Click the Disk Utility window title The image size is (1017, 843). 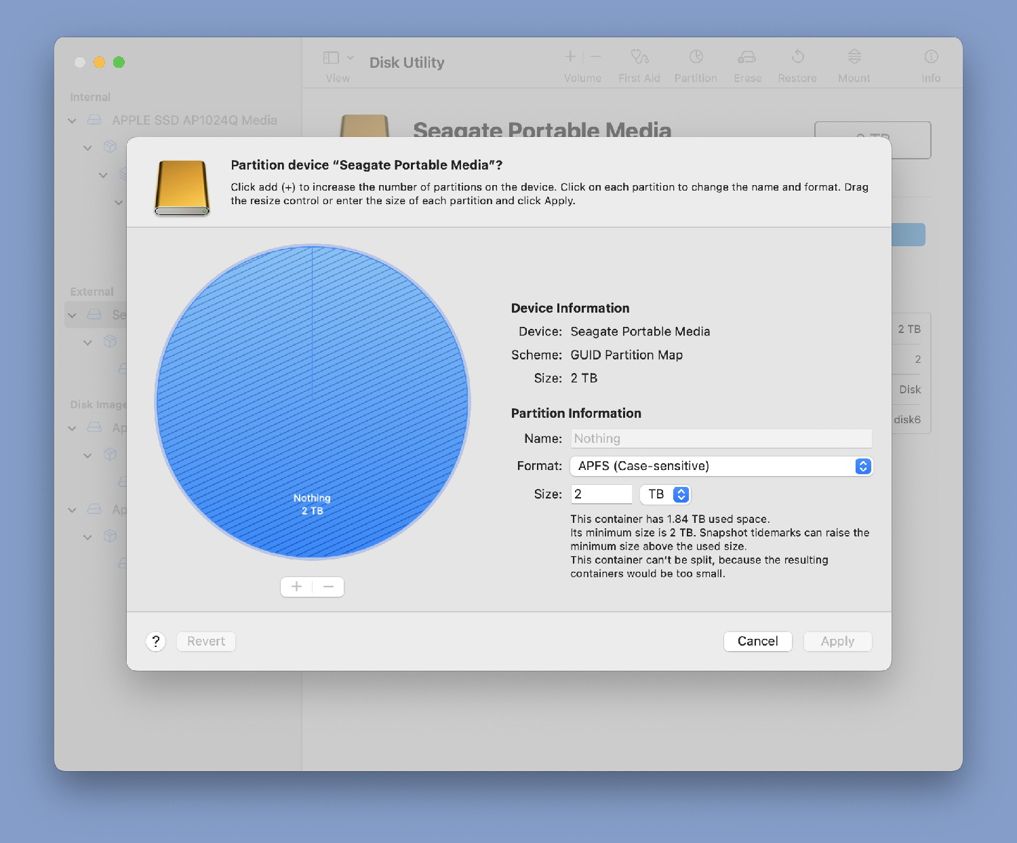coord(407,62)
